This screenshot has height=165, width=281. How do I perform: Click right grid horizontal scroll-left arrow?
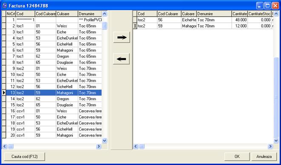(x=136, y=147)
